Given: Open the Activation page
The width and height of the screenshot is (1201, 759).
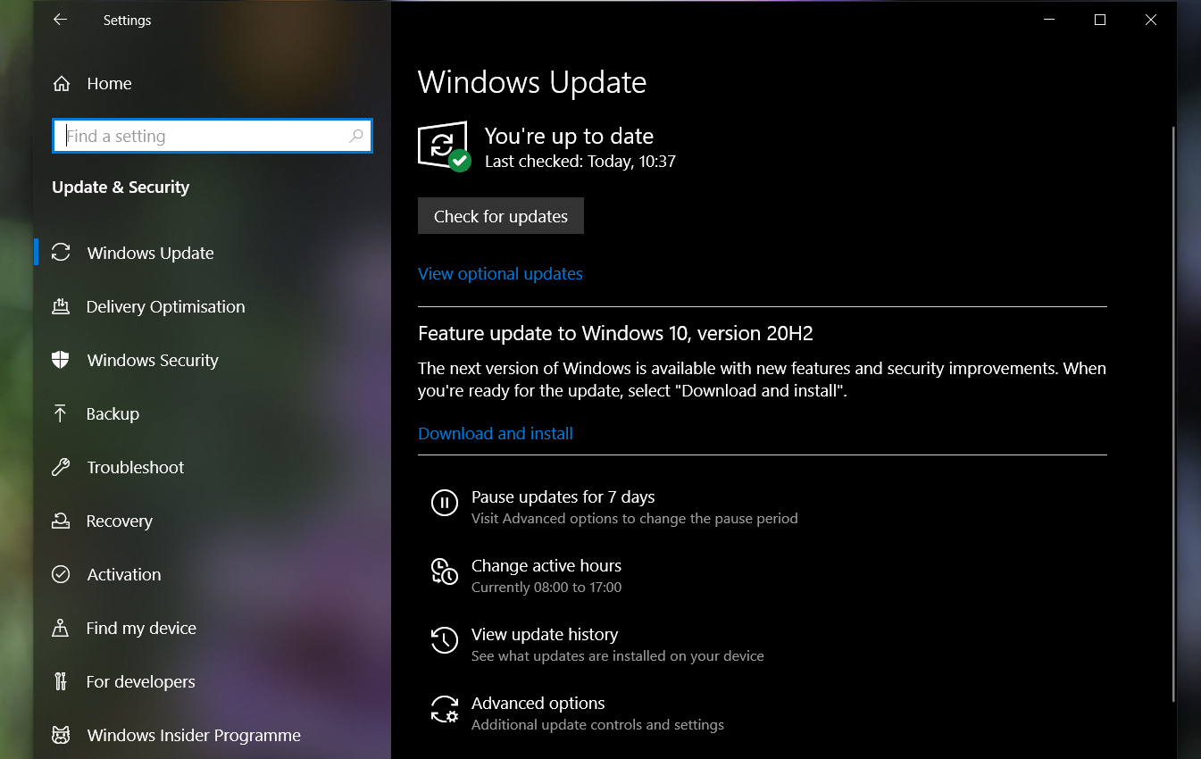Looking at the screenshot, I should pyautogui.click(x=213, y=574).
